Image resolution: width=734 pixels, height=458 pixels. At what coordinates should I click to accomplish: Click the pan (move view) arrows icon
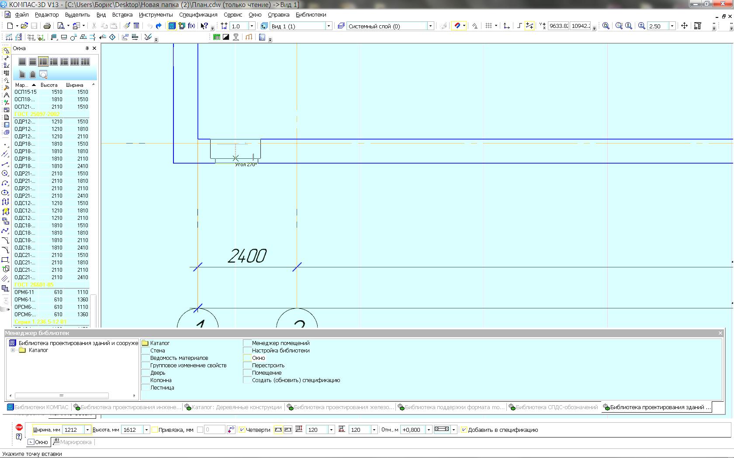684,26
